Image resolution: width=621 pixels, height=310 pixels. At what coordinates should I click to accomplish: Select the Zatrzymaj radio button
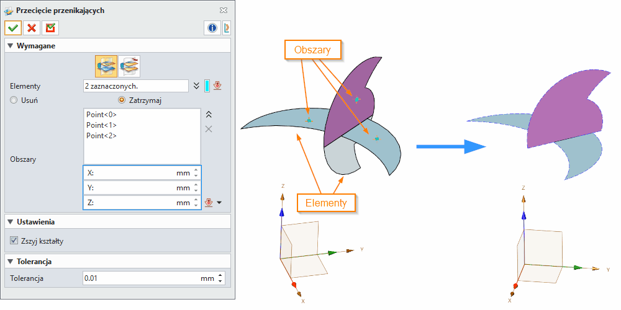click(122, 100)
